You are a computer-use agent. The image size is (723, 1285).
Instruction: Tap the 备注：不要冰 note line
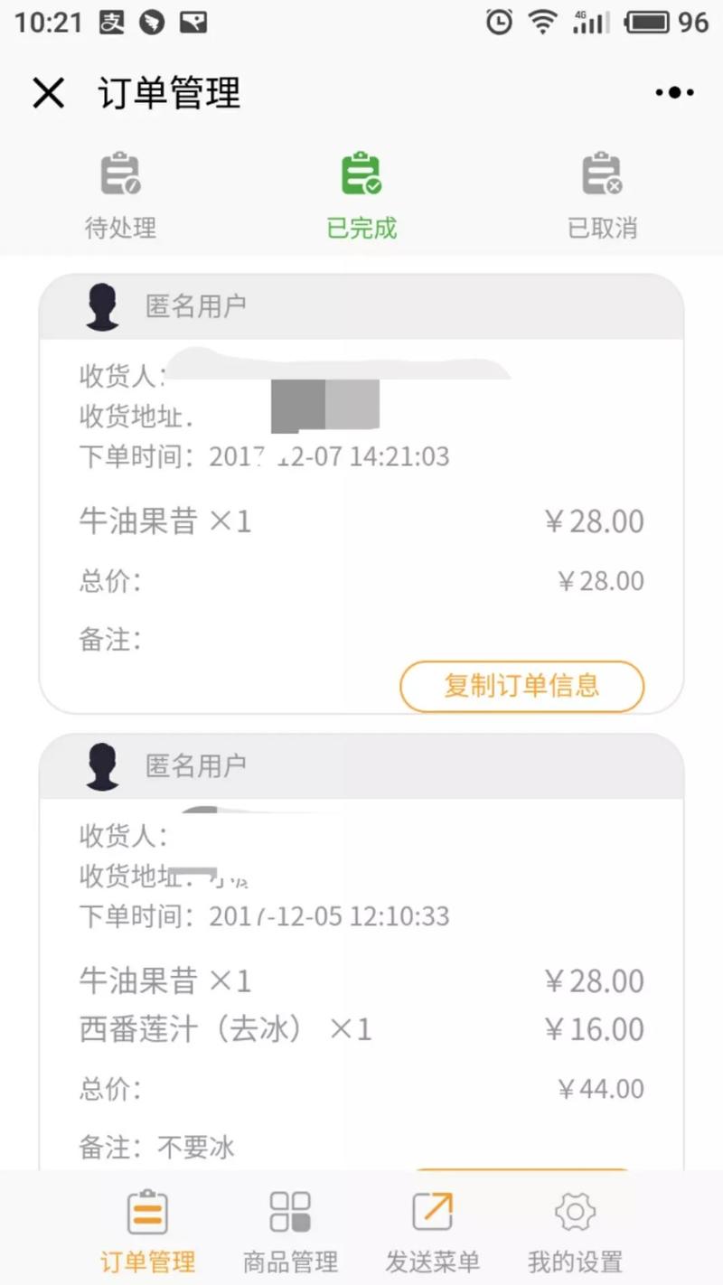[x=157, y=1148]
